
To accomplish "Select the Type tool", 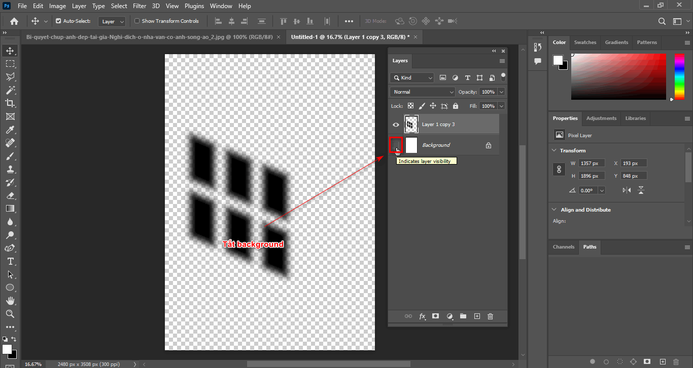I will [10, 261].
